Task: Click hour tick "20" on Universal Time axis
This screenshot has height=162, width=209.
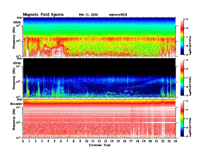Action: [x=150, y=141]
